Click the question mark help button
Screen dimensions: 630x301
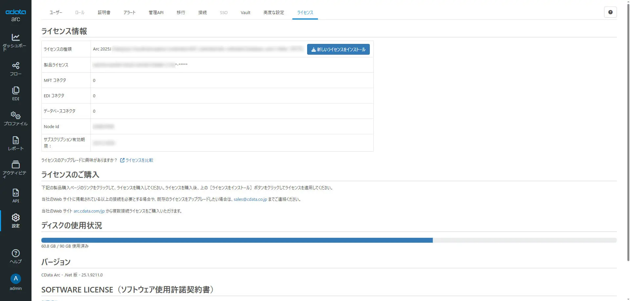point(610,12)
